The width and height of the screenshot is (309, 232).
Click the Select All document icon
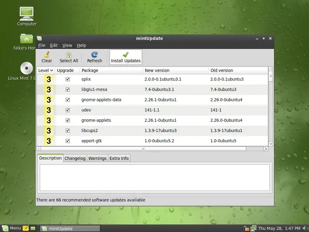[x=69, y=55]
